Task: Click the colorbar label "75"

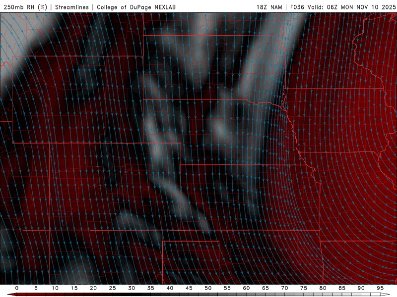Action: pyautogui.click(x=304, y=288)
